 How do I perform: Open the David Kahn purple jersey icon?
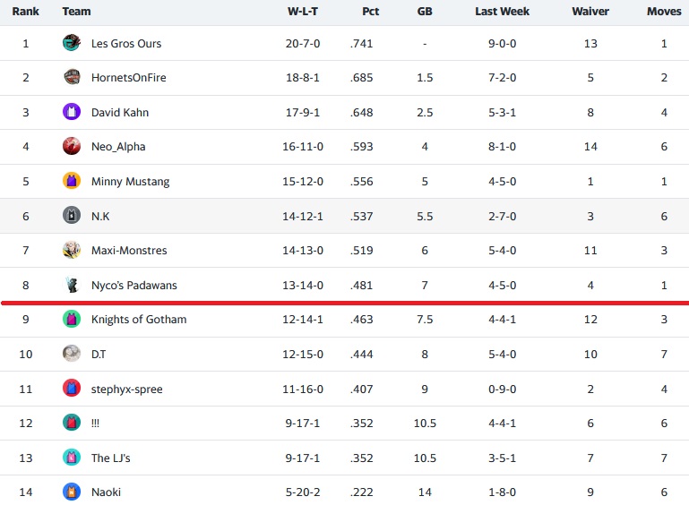click(72, 112)
